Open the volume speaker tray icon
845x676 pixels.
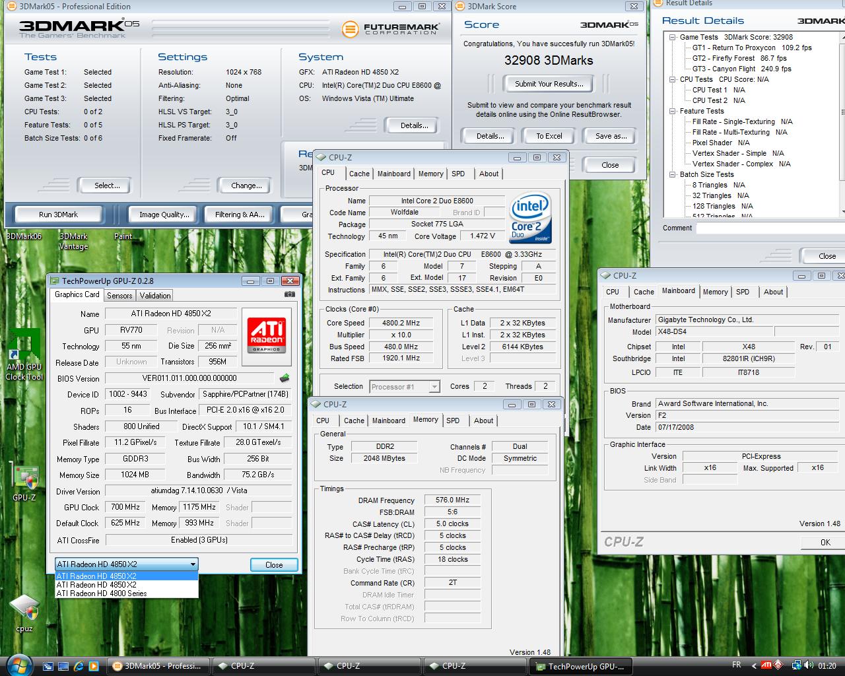click(x=809, y=665)
